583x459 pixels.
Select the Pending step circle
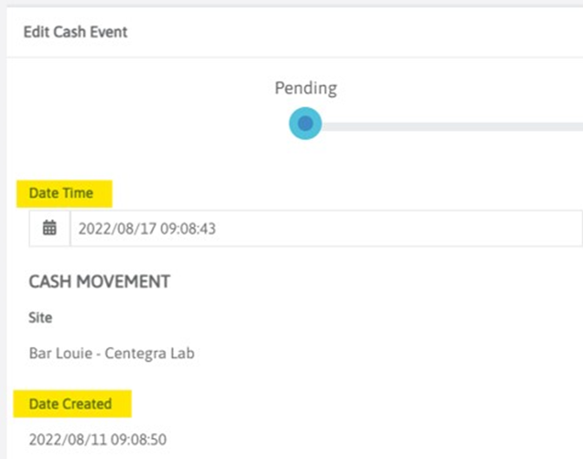click(305, 124)
